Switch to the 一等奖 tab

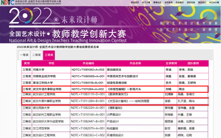coord(24,55)
